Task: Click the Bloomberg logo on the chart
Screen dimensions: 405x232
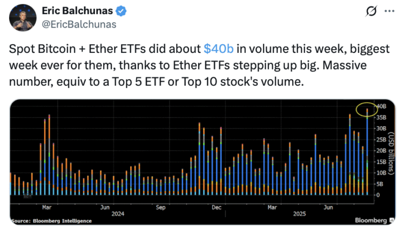Action: pyautogui.click(x=371, y=220)
